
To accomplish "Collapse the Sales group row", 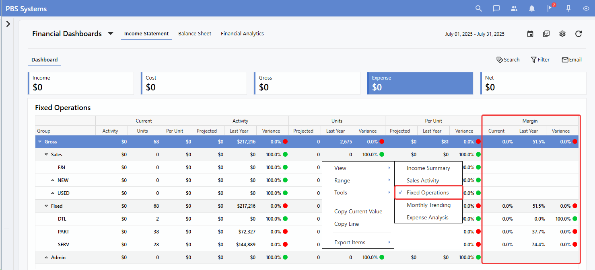I will [x=47, y=155].
